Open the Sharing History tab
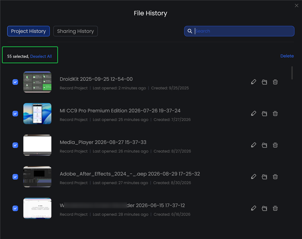 click(x=76, y=31)
